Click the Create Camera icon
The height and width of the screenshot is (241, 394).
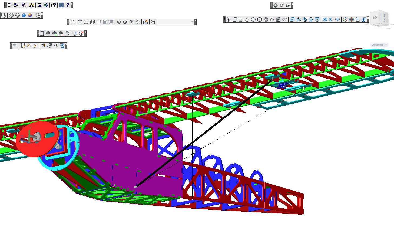click(x=145, y=22)
